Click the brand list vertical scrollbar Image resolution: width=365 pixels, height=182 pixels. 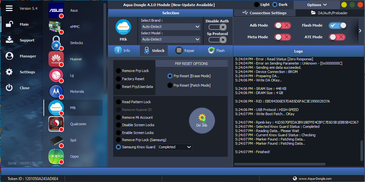pos(105,48)
